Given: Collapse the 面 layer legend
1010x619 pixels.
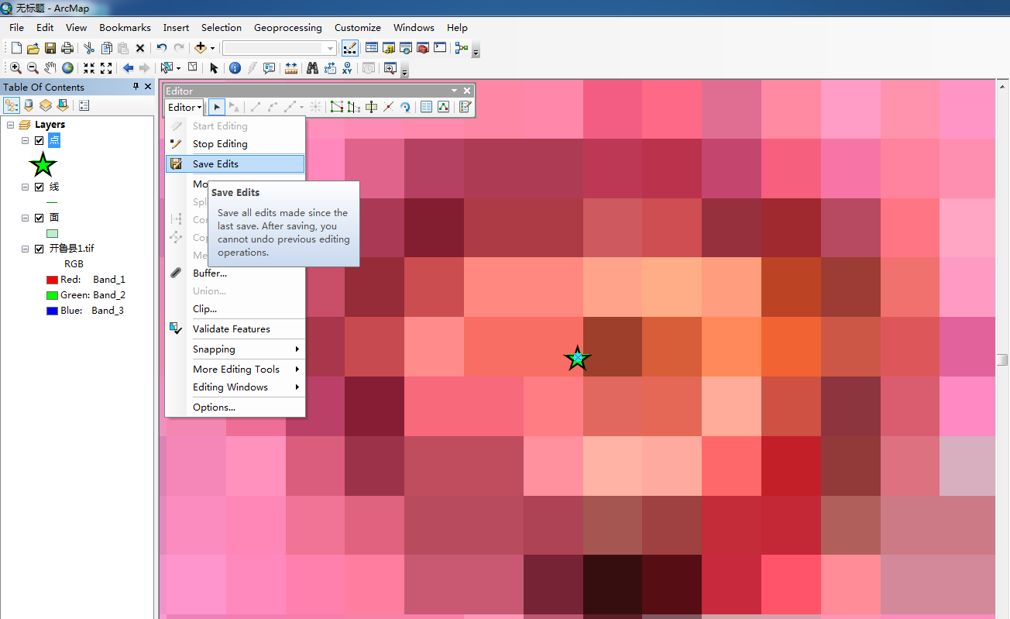Looking at the screenshot, I should (26, 218).
